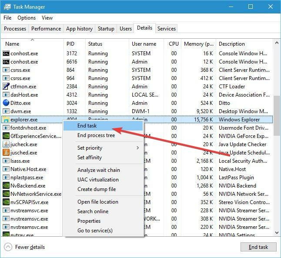Click the Native.Host.exe process icon
The width and height of the screenshot is (281, 258).
click(x=6, y=169)
